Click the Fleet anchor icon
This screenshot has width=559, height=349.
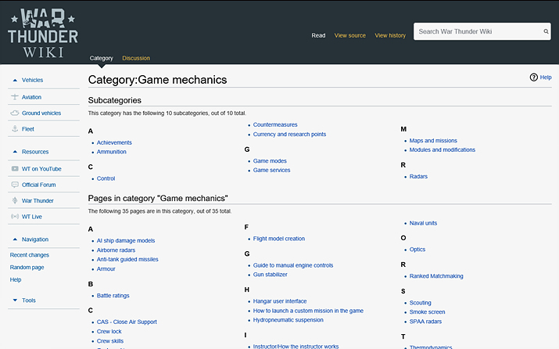(x=15, y=129)
